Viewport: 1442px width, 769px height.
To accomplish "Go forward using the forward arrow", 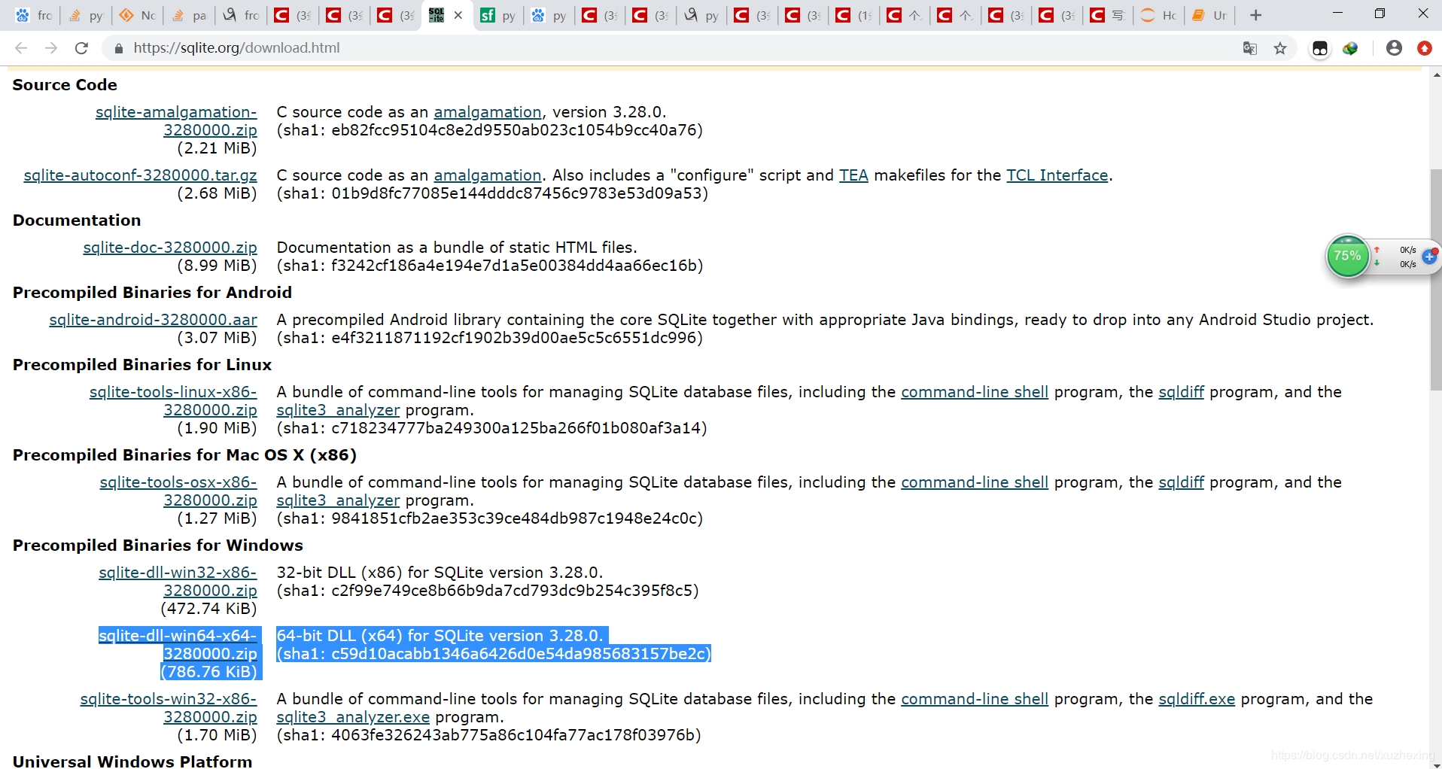I will tap(51, 48).
